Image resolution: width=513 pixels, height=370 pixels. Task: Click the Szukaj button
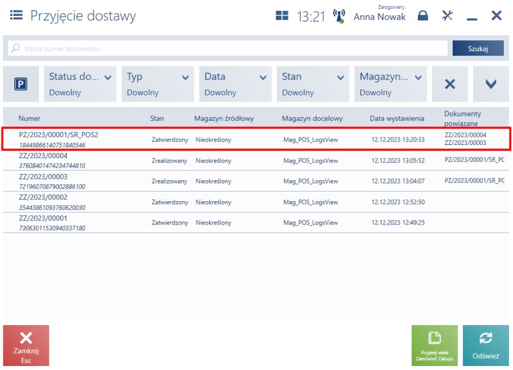(478, 48)
